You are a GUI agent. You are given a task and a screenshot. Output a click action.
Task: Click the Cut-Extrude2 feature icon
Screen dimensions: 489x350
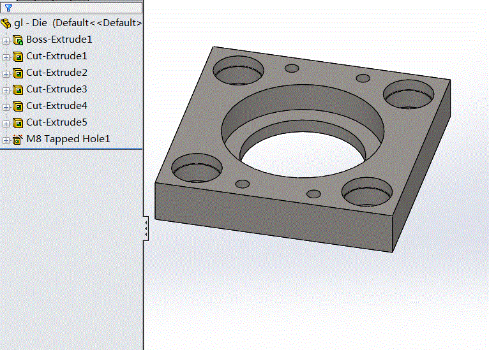18,73
